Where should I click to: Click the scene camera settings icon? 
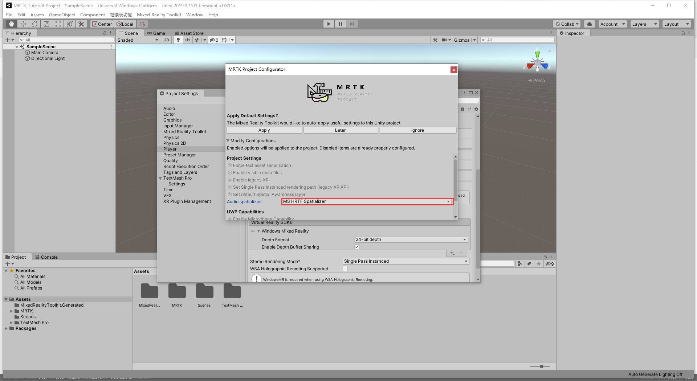(444, 40)
